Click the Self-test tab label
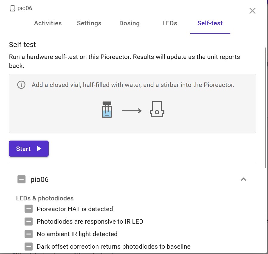This screenshot has height=254, width=268. (x=210, y=23)
